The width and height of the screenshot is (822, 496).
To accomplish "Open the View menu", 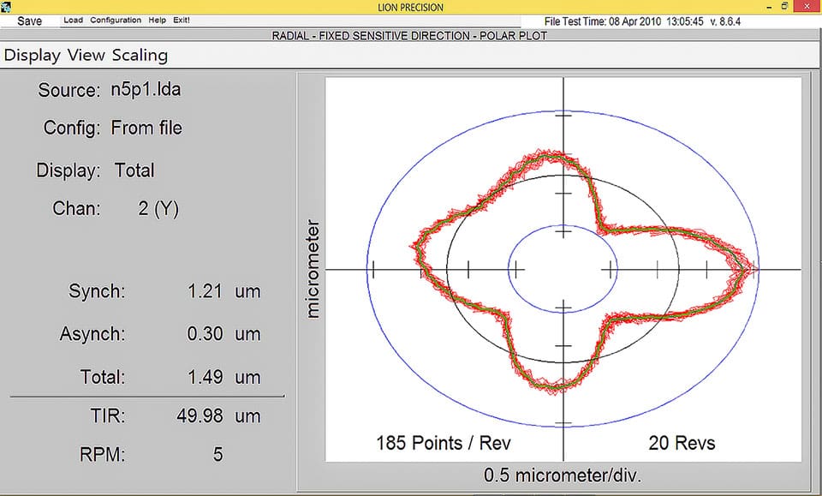I will click(x=86, y=55).
